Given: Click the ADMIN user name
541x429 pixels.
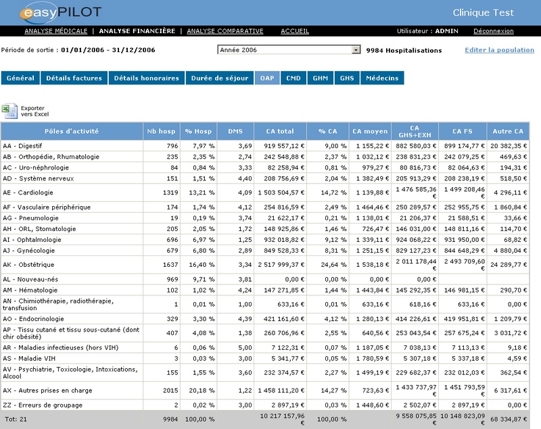Looking at the screenshot, I should (x=447, y=31).
